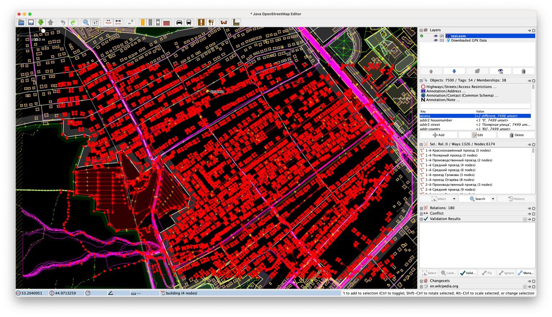552x317 pixels.
Task: Toggle the green active-layer check mark
Action: click(x=422, y=36)
